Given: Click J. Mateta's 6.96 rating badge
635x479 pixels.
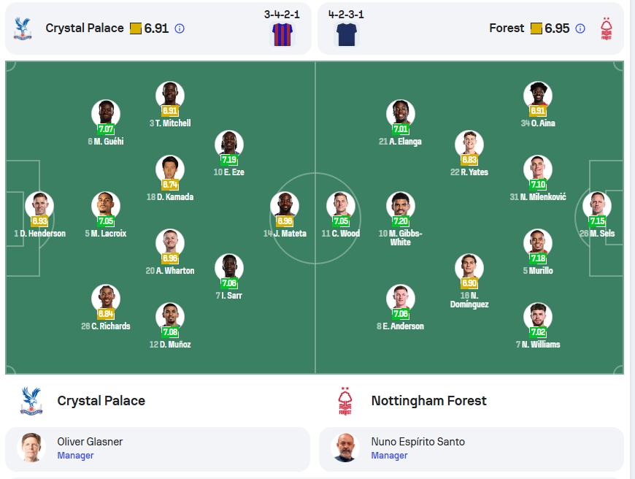Looking at the screenshot, I should click(x=285, y=221).
